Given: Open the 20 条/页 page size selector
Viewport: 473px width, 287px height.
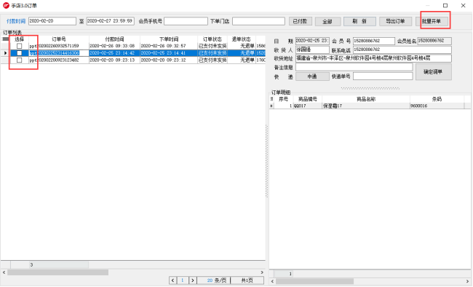Looking at the screenshot, I should click(x=213, y=280).
